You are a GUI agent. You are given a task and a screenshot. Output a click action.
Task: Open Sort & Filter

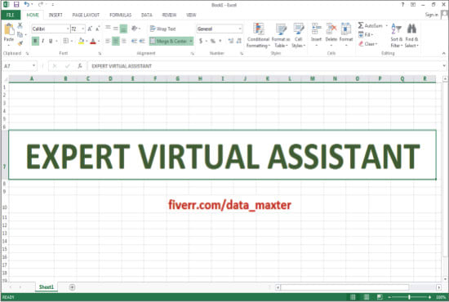click(397, 35)
